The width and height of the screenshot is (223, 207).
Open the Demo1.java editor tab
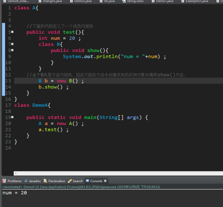pyautogui.click(x=83, y=1)
